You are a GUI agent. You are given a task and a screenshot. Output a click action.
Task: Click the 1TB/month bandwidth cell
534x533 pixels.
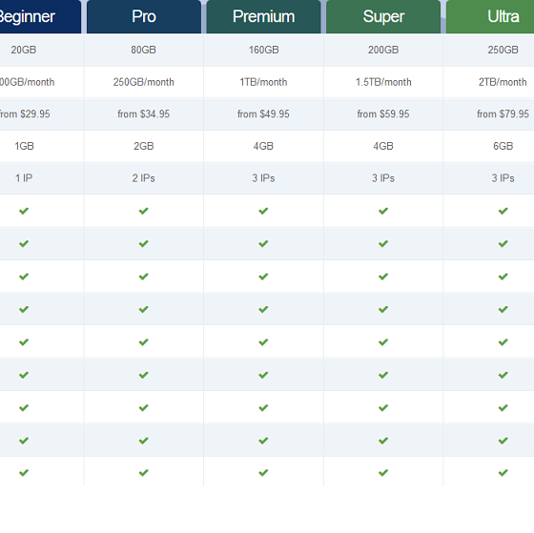click(x=263, y=82)
